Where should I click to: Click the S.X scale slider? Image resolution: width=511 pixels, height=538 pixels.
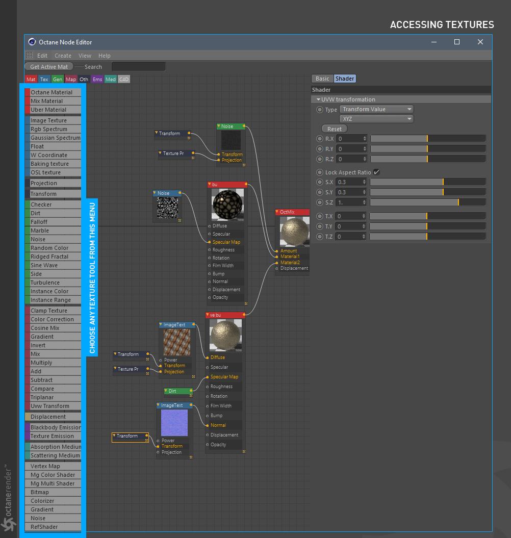click(x=427, y=182)
